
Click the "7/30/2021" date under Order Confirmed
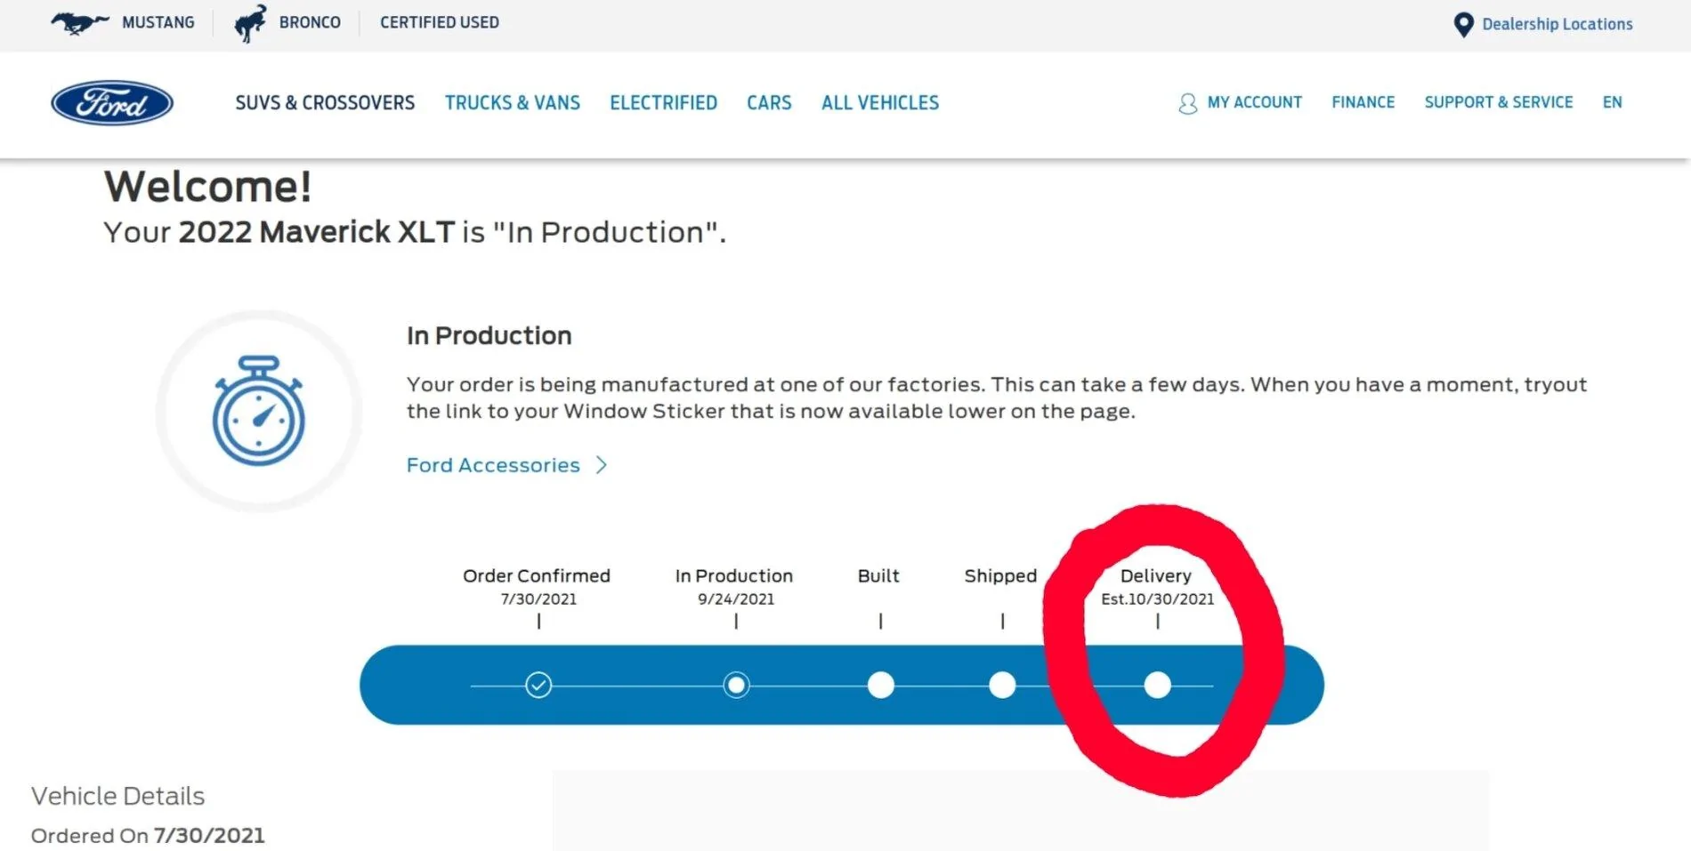[x=538, y=599]
